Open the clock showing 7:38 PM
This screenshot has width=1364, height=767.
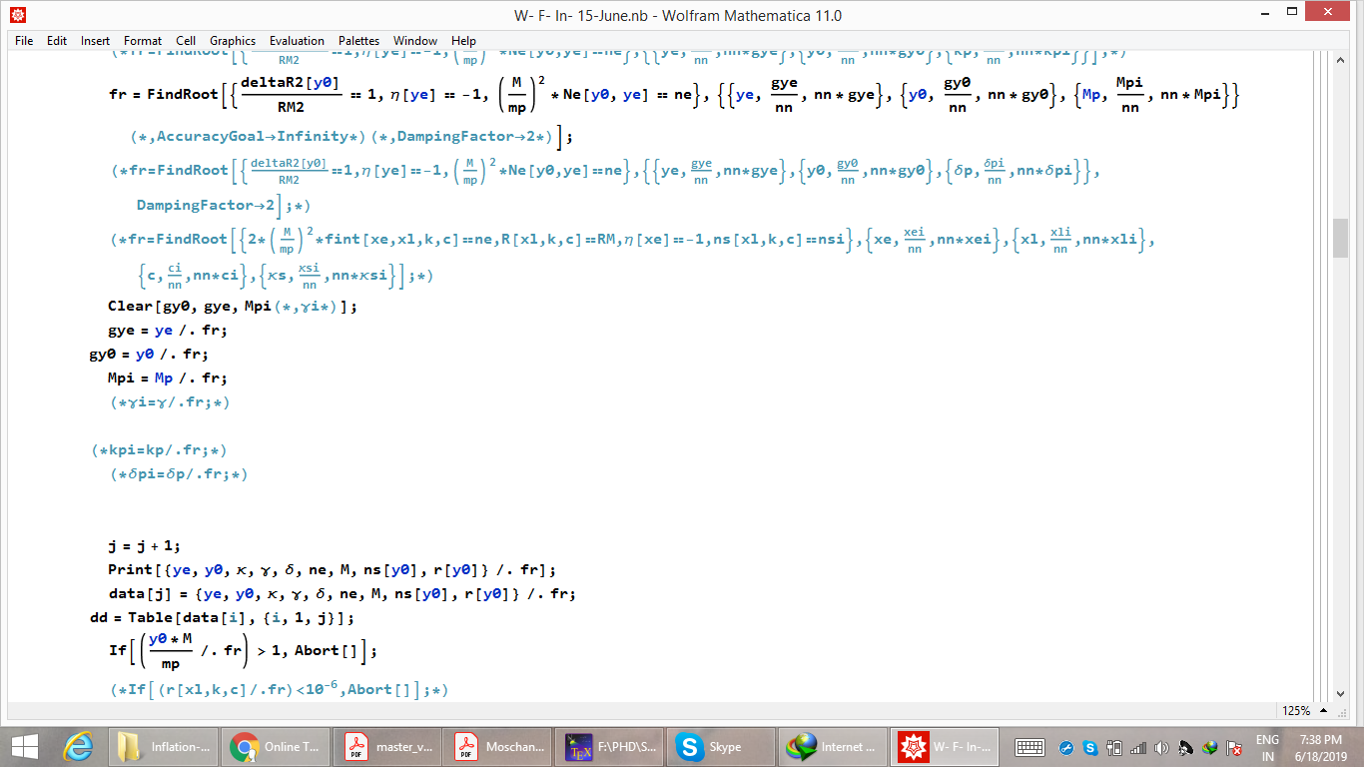(x=1322, y=747)
